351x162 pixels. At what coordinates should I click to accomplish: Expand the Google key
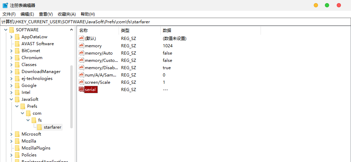[11, 86]
